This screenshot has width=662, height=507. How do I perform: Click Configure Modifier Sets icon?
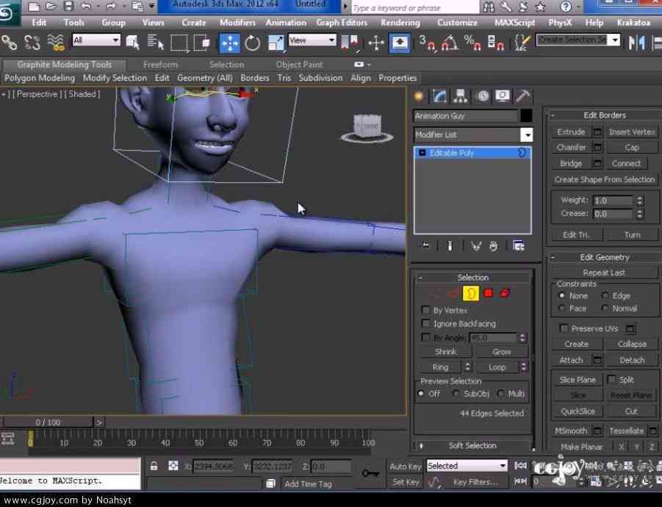coord(519,245)
